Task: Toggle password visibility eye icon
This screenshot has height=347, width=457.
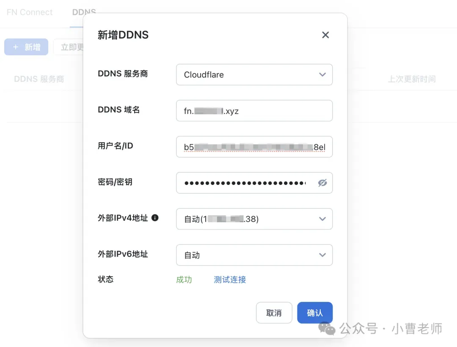Action: 322,183
